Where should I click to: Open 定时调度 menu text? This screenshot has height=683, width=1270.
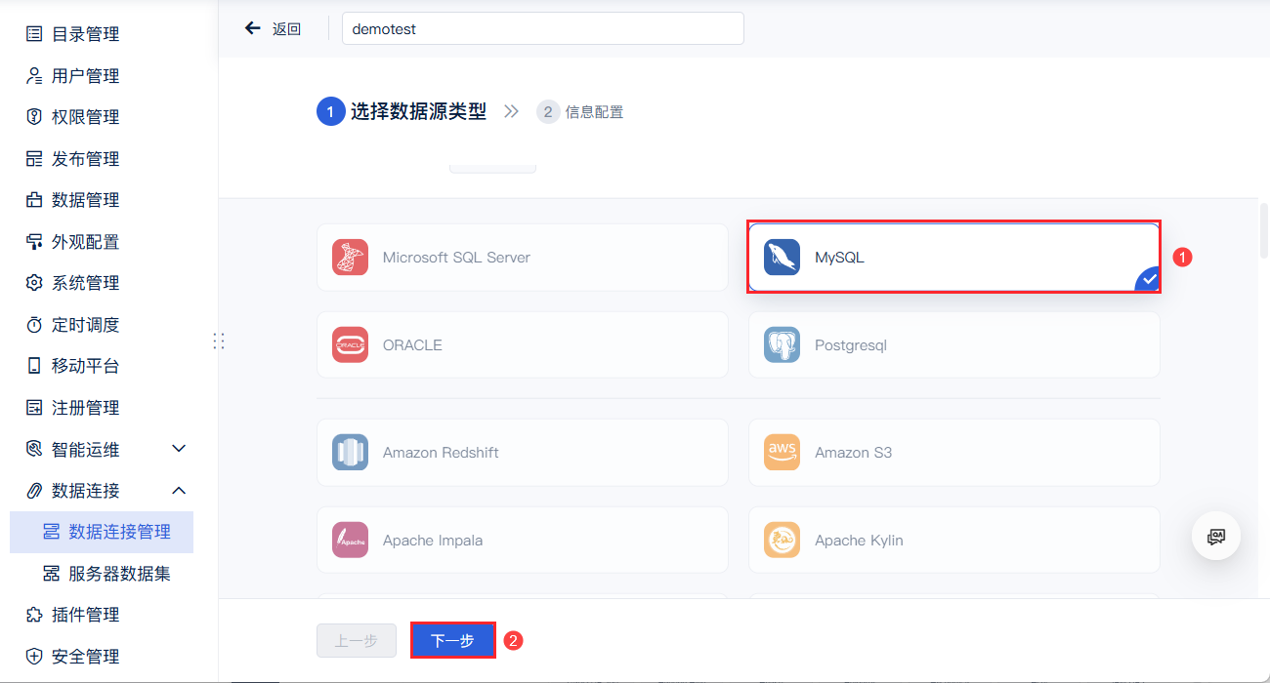coord(86,325)
